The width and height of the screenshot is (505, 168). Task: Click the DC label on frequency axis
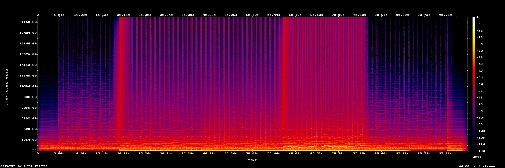tap(34, 151)
